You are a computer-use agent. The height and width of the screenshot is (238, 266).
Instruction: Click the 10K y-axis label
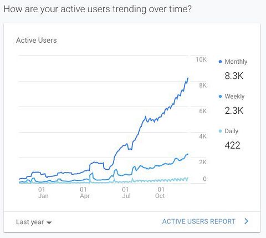(201, 59)
